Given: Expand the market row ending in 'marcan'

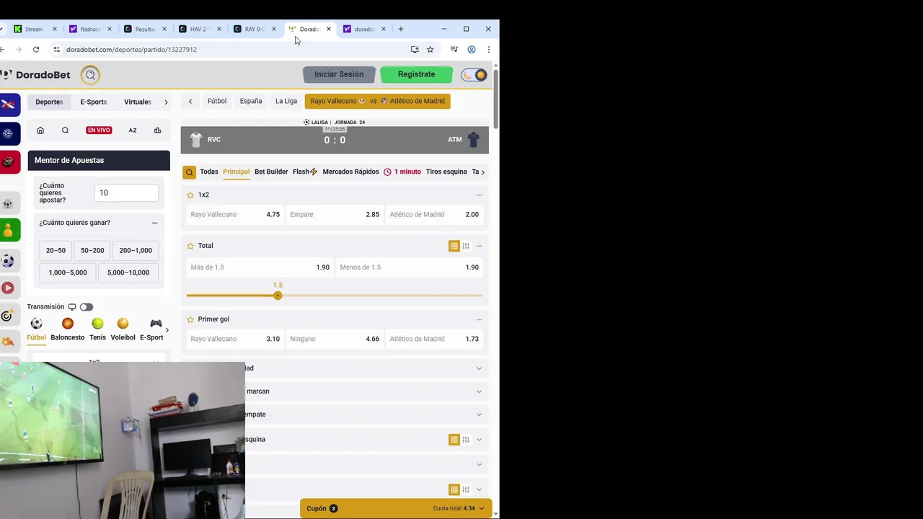Looking at the screenshot, I should tap(479, 391).
